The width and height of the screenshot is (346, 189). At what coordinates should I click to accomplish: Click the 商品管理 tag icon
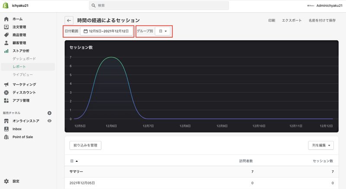(x=6, y=35)
